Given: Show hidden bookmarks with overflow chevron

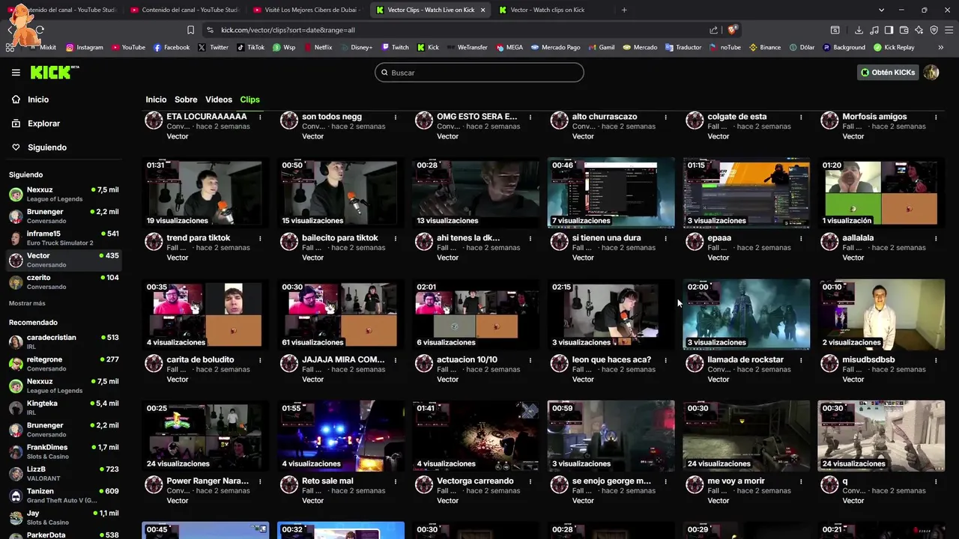Looking at the screenshot, I should click(x=941, y=47).
